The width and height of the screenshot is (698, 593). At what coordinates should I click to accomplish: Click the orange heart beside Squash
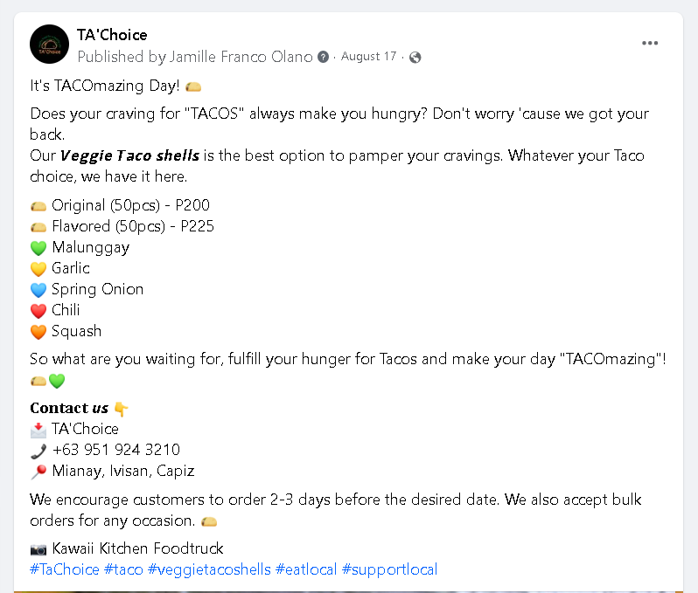click(x=38, y=332)
